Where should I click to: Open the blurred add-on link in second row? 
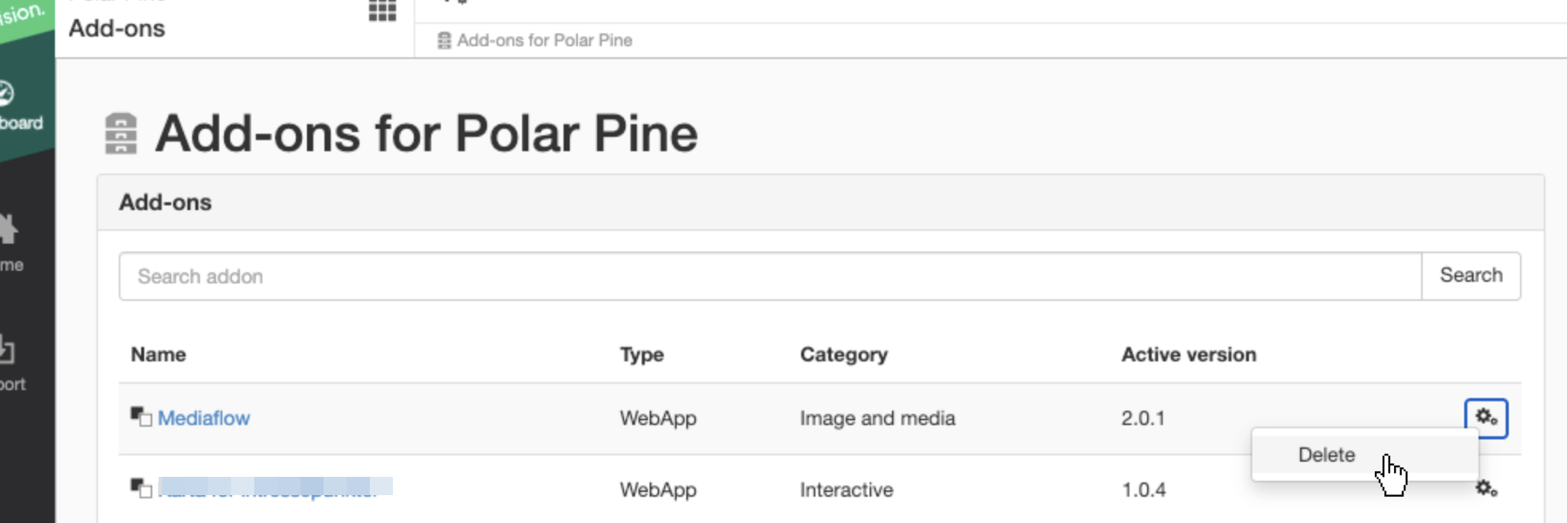275,487
